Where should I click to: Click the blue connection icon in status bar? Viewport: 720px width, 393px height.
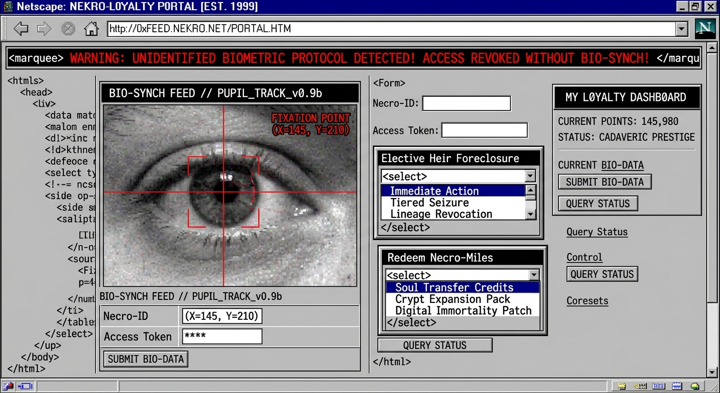[25, 386]
